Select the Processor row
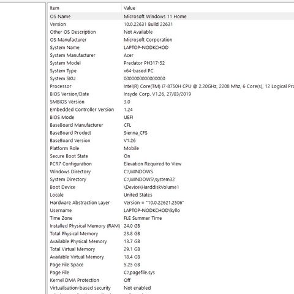Image resolution: width=294 pixels, height=294 pixels. click(x=171, y=86)
